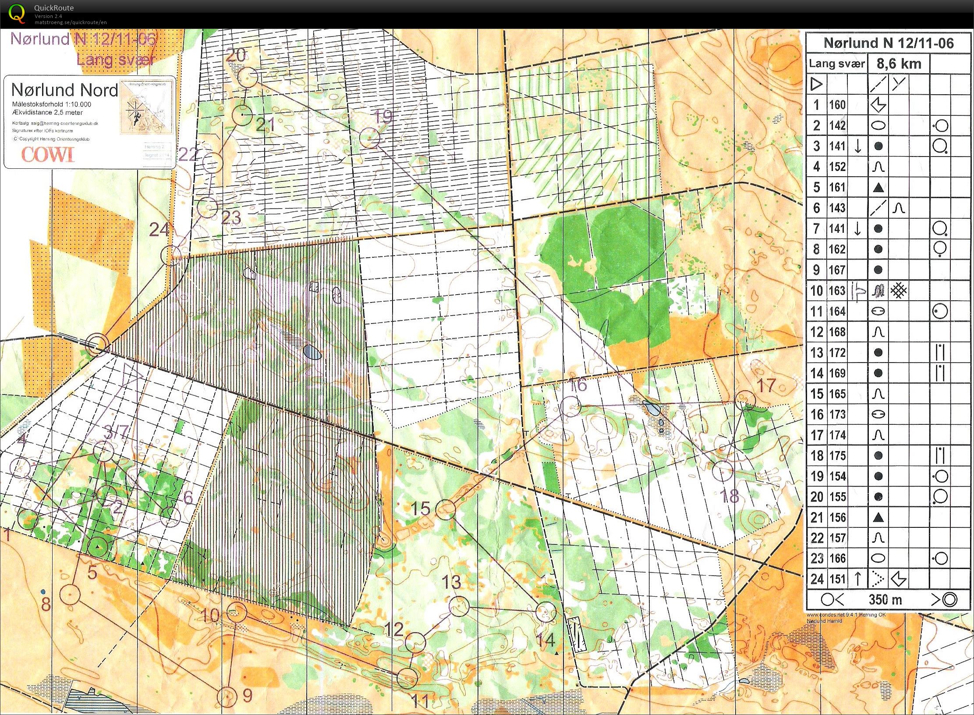The height and width of the screenshot is (715, 974).
Task: Select control circle 11 on the map
Action: [407, 678]
